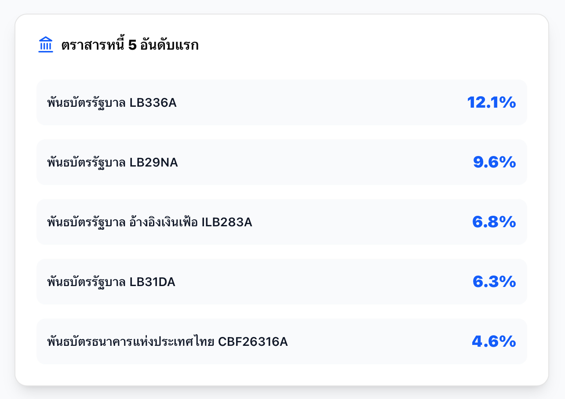Click the blue building icon next to the title
This screenshot has width=565, height=399.
click(46, 44)
